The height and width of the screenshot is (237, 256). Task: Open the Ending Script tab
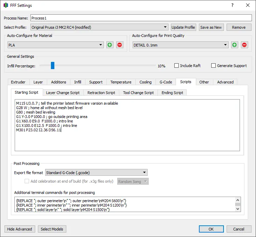(x=172, y=93)
